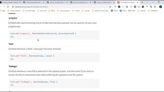Click the form.on('progress') code line
164x92 pixels.
coord(43,33)
